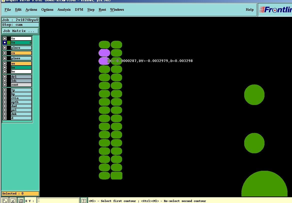Click the small marker icon at right of ts layer
This screenshot has width=292, height=203.
[30, 42]
